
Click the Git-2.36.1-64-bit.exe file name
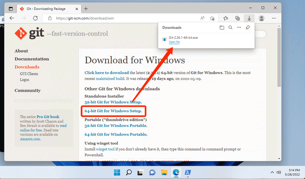pos(183,38)
